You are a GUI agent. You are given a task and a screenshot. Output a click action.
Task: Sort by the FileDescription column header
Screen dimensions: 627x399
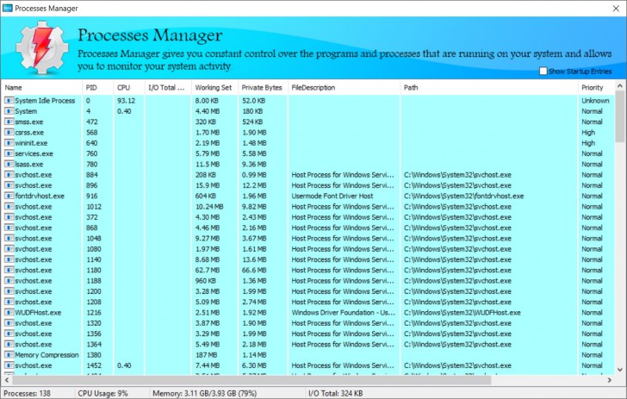pyautogui.click(x=344, y=87)
